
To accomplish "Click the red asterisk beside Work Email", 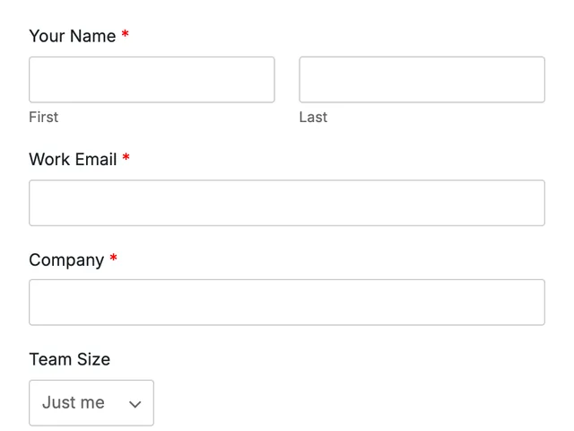I will point(126,158).
